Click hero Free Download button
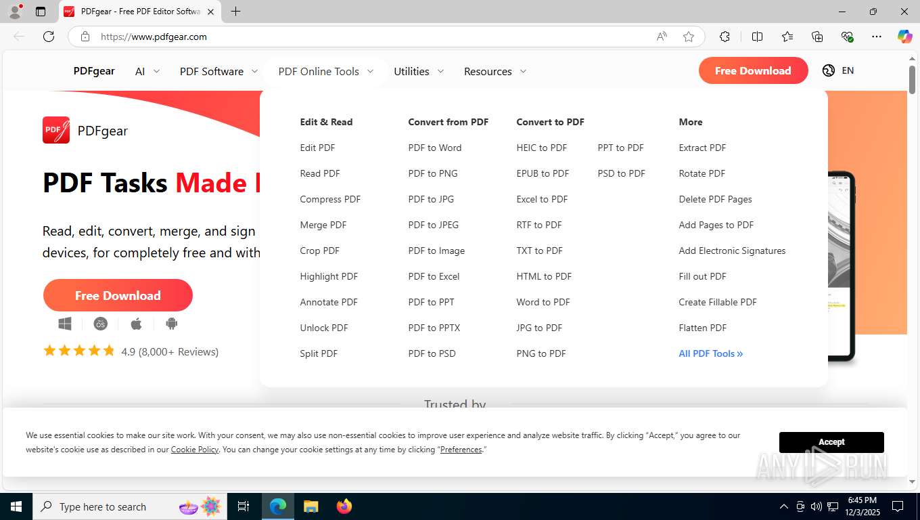Viewport: 920px width, 520px height. coord(118,295)
